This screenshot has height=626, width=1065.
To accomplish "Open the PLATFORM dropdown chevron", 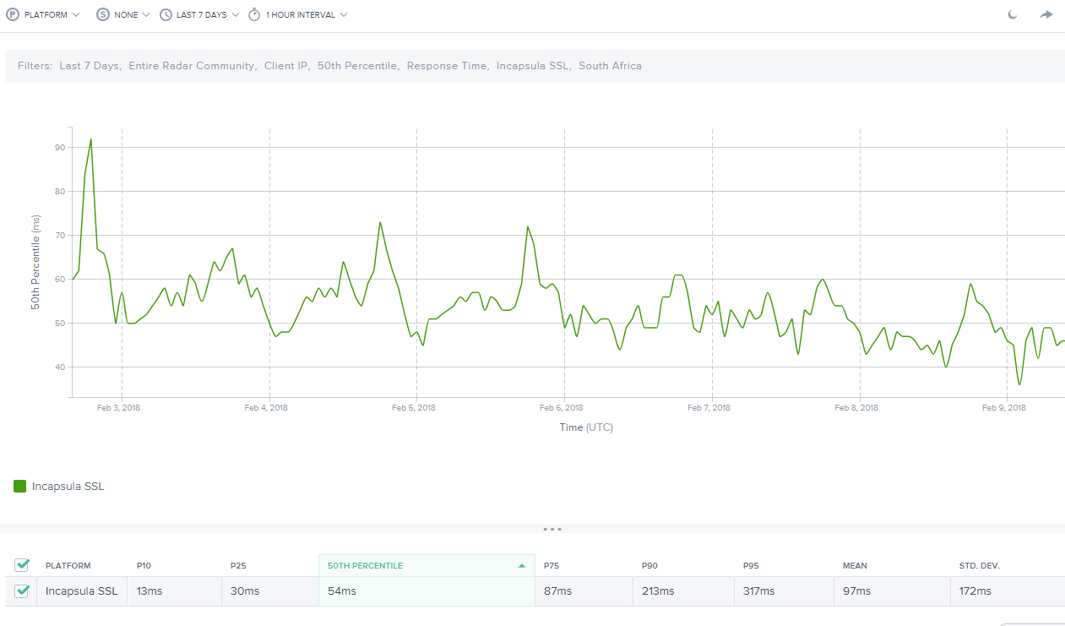I will point(77,15).
